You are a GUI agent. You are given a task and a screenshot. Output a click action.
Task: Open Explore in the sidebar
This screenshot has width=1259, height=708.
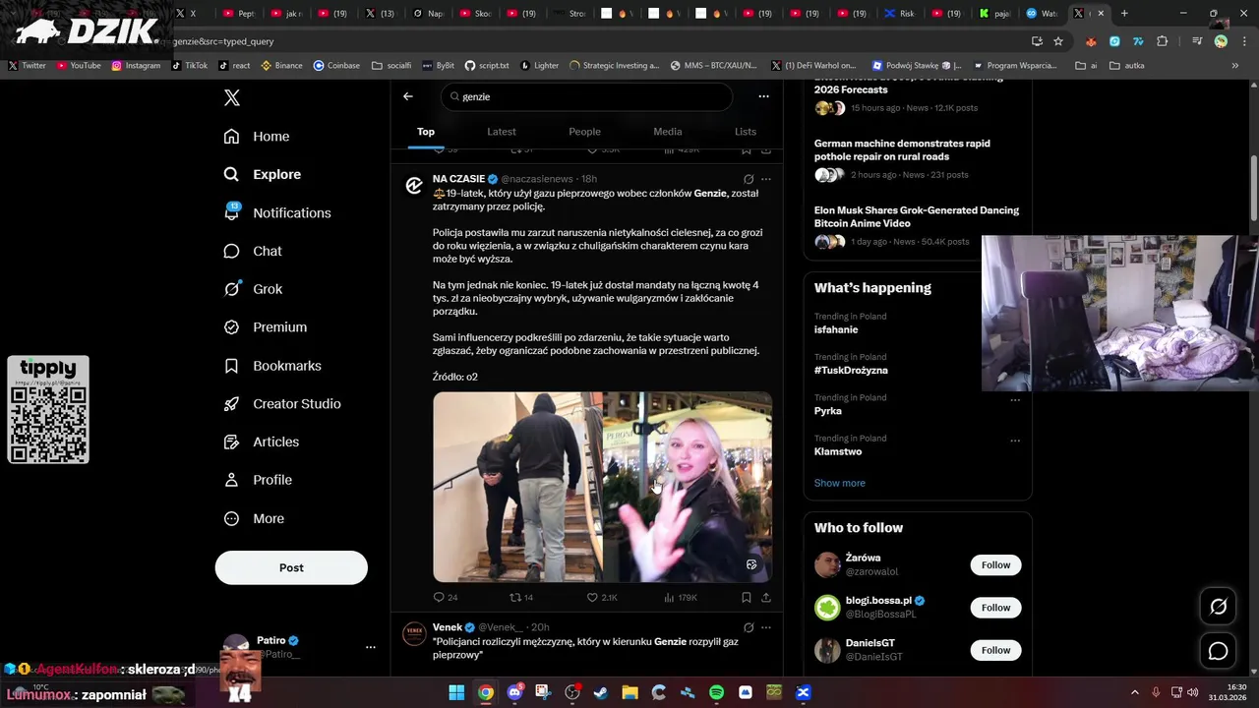[x=263, y=174]
